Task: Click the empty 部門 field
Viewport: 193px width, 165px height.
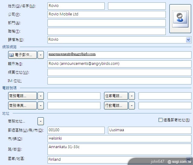Action: (x=106, y=23)
